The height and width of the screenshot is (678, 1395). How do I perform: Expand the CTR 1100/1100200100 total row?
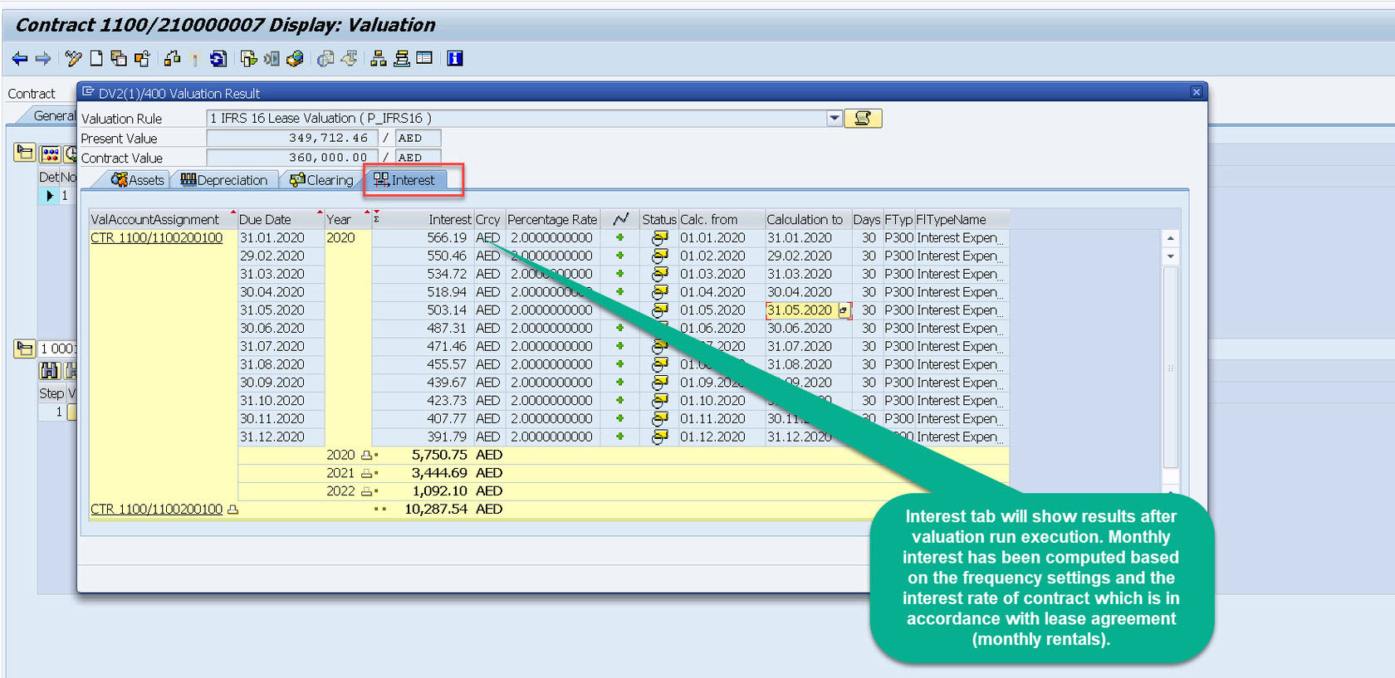pyautogui.click(x=232, y=510)
